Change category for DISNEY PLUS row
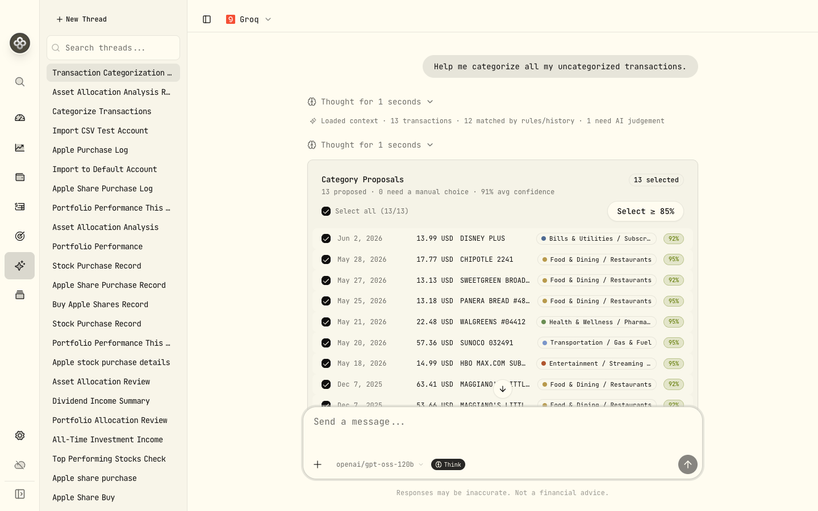 coord(596,238)
